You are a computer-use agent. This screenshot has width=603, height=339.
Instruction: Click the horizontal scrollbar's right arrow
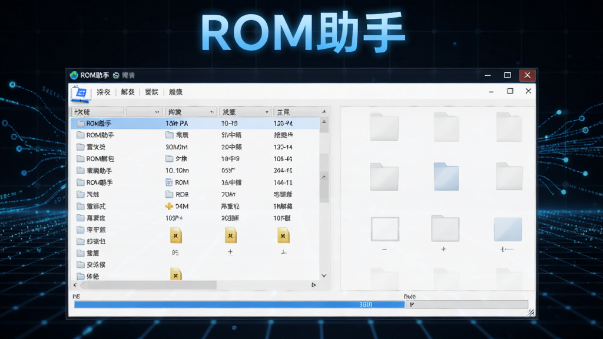[x=313, y=285]
